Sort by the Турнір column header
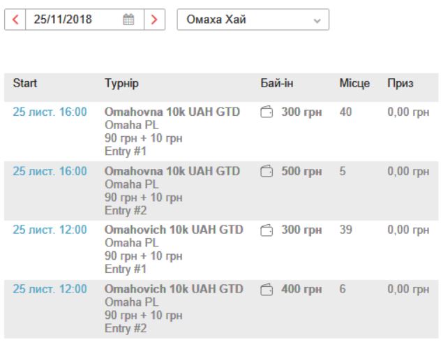This screenshot has height=363, width=443. (121, 84)
